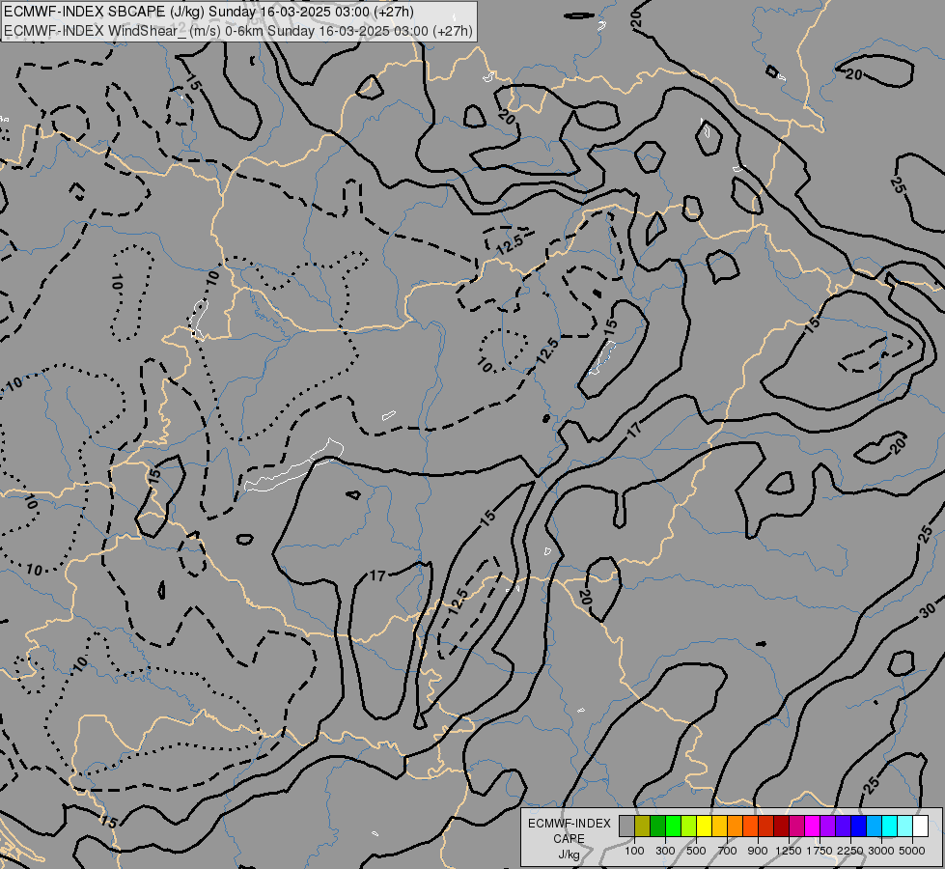Click the 3000 value in the legend

pos(880,851)
